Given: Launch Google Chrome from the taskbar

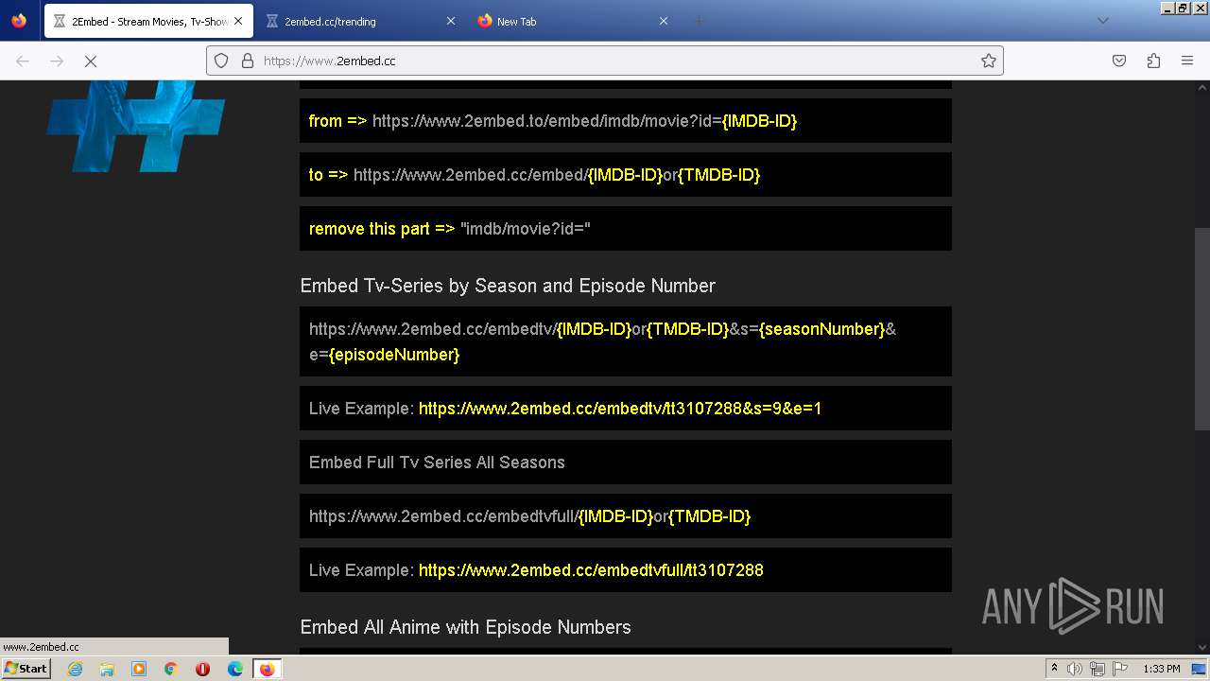Looking at the screenshot, I should (x=171, y=669).
